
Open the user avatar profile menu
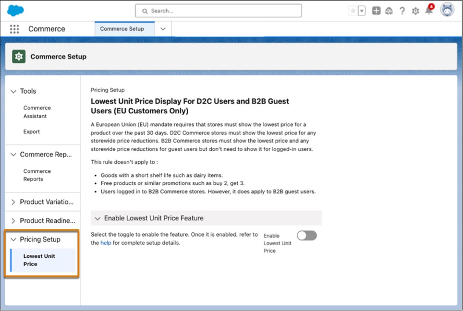(x=447, y=10)
